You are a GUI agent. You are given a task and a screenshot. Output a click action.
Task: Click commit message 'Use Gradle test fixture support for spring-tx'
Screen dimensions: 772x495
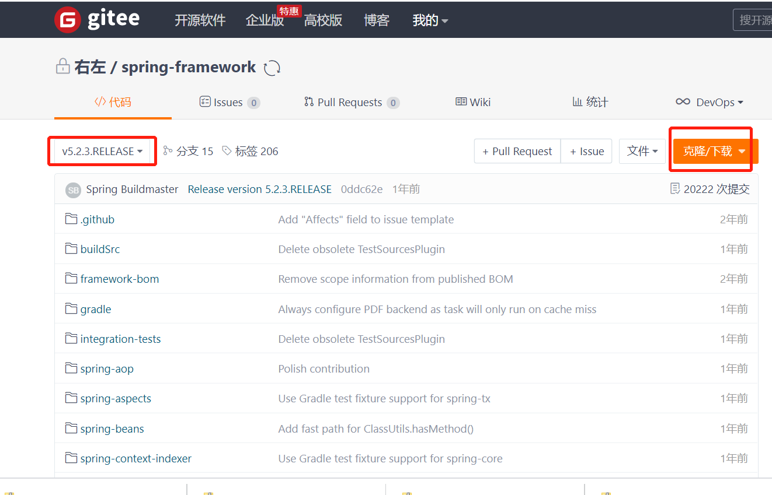tap(384, 398)
